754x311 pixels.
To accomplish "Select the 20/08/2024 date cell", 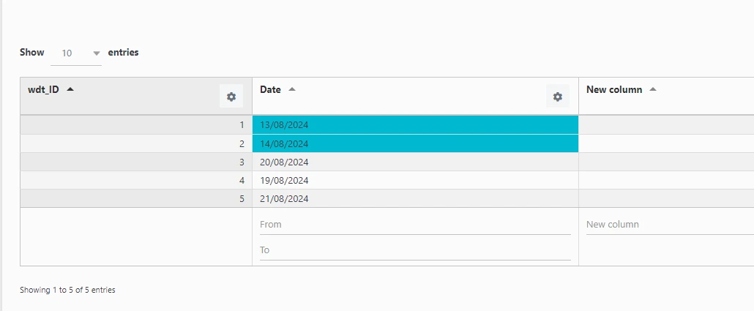I will click(415, 162).
